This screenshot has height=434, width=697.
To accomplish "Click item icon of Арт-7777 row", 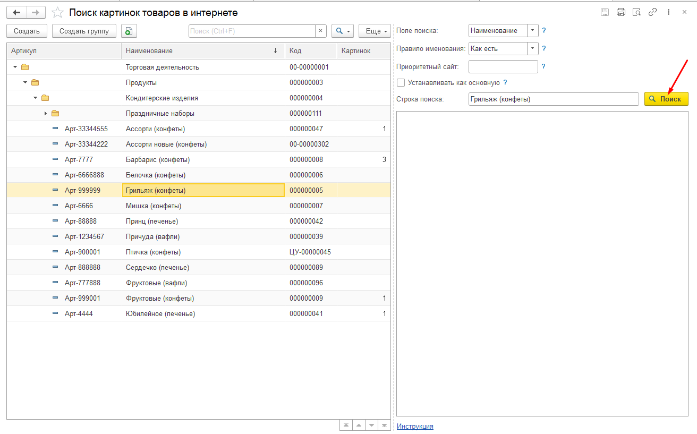I will click(x=55, y=159).
